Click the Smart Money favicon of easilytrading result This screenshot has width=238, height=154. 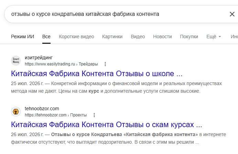pos(16,61)
